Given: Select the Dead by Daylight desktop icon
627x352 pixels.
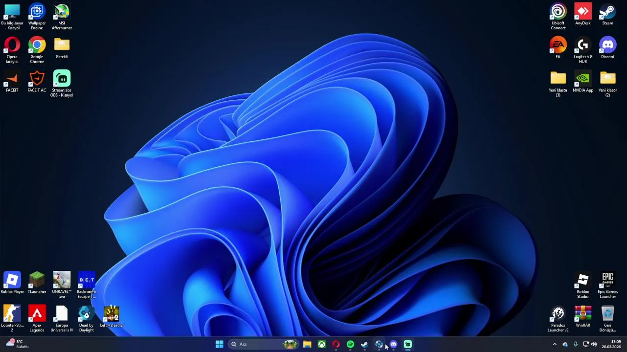Looking at the screenshot, I should tap(86, 319).
